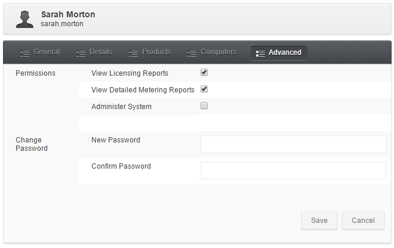
Task: Uncheck View Licensing Reports checkbox
Action: click(x=204, y=73)
